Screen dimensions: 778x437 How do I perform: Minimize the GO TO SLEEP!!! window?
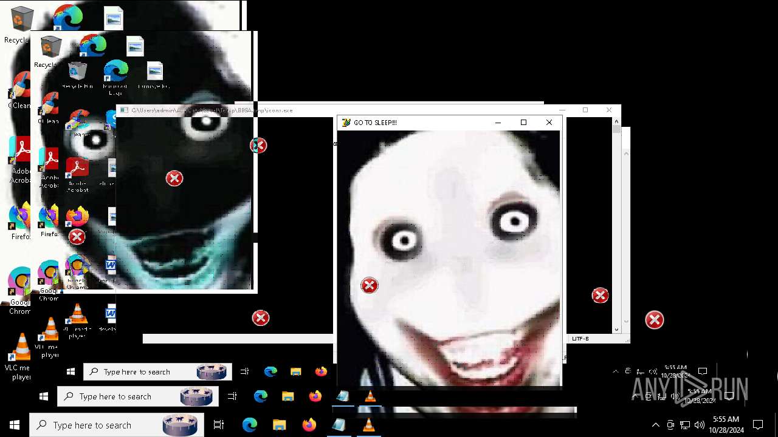[498, 123]
